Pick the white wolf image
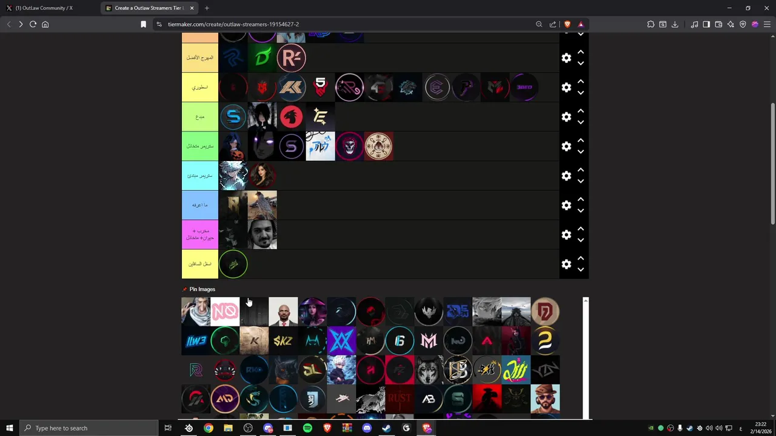This screenshot has width=776, height=436. 429,369
